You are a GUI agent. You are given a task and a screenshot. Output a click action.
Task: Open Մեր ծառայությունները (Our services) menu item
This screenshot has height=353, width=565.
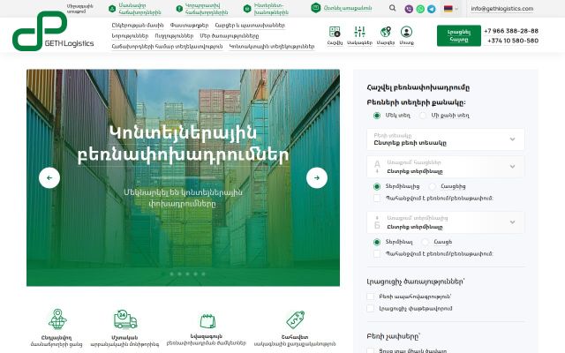coord(230,36)
